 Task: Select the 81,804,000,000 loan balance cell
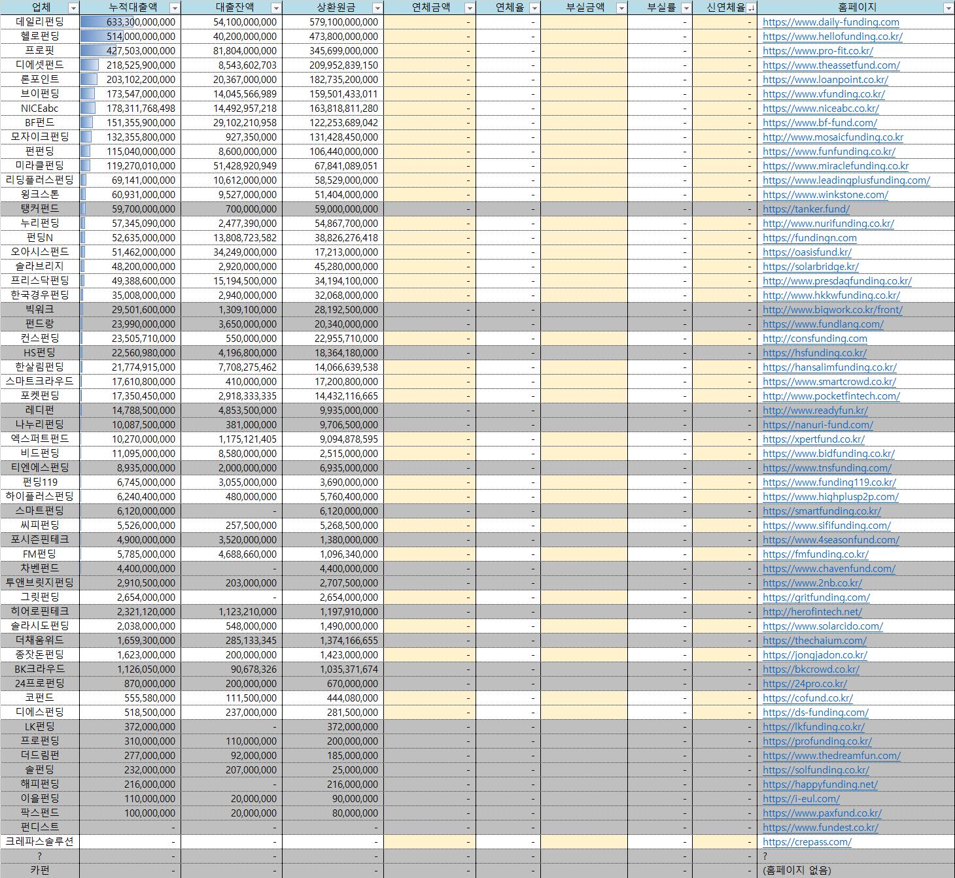(232, 51)
